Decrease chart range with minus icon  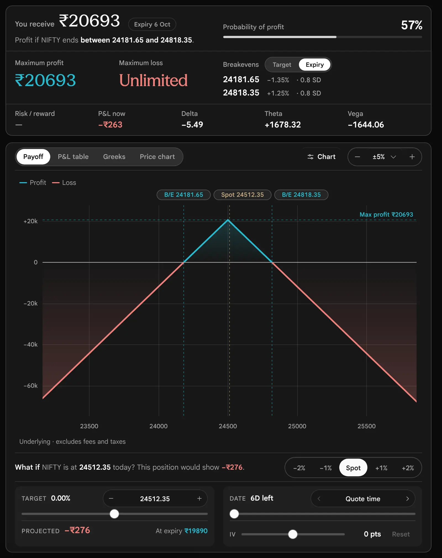click(x=357, y=157)
